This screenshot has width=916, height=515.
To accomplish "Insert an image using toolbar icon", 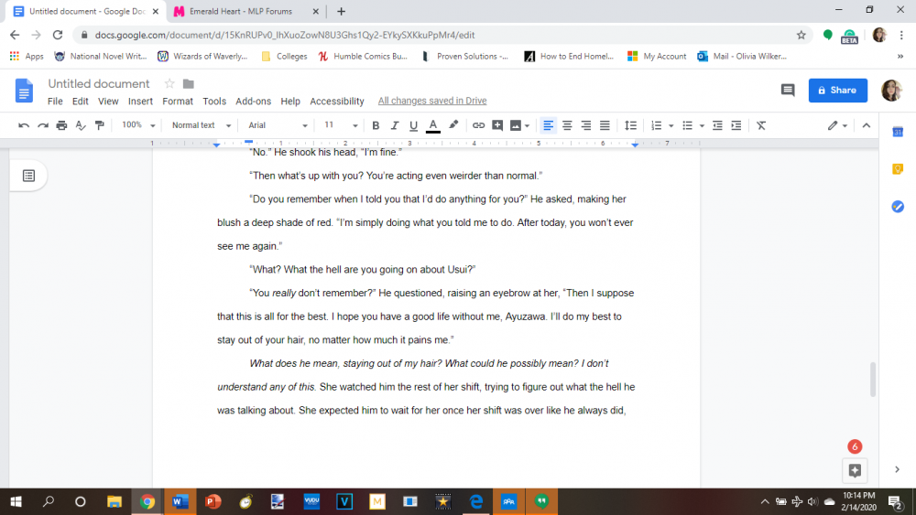I will (515, 125).
